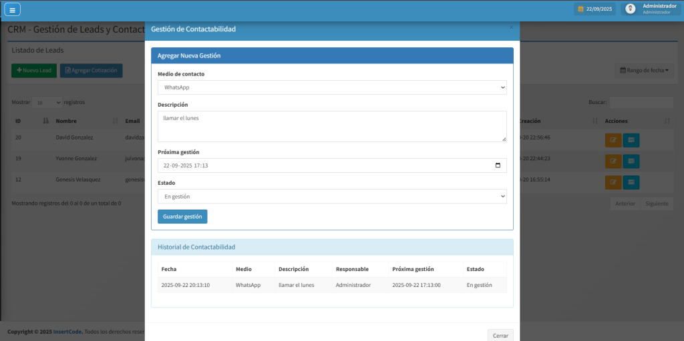Click the administrator avatar icon
The image size is (684, 341).
pos(630,9)
